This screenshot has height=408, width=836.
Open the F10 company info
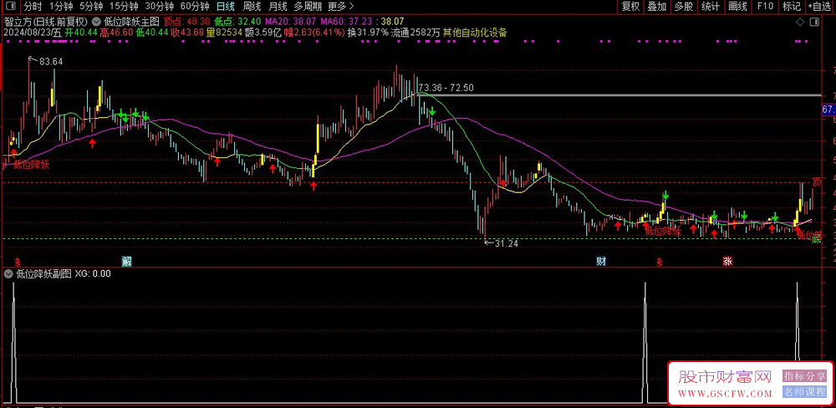click(x=765, y=7)
